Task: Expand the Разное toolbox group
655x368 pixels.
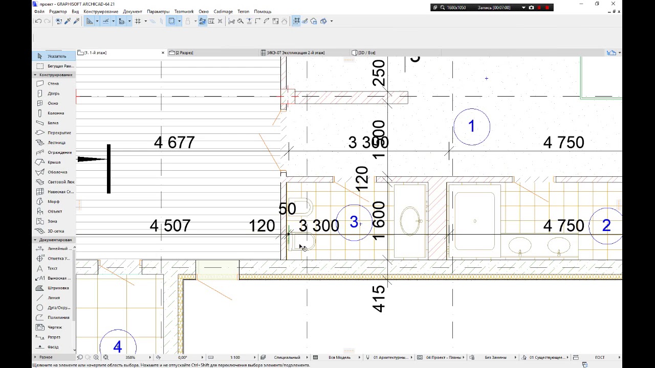Action: pos(54,357)
